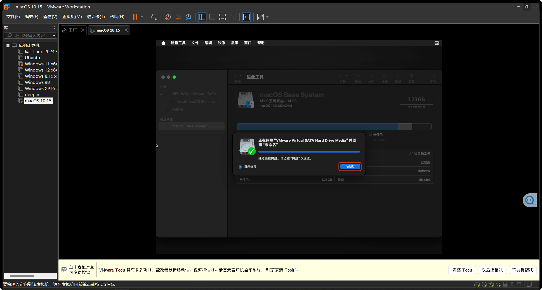Image resolution: width=542 pixels, height=290 pixels.
Task: Collapse the NECVMWar VMware SATA tree
Action: click(161, 94)
